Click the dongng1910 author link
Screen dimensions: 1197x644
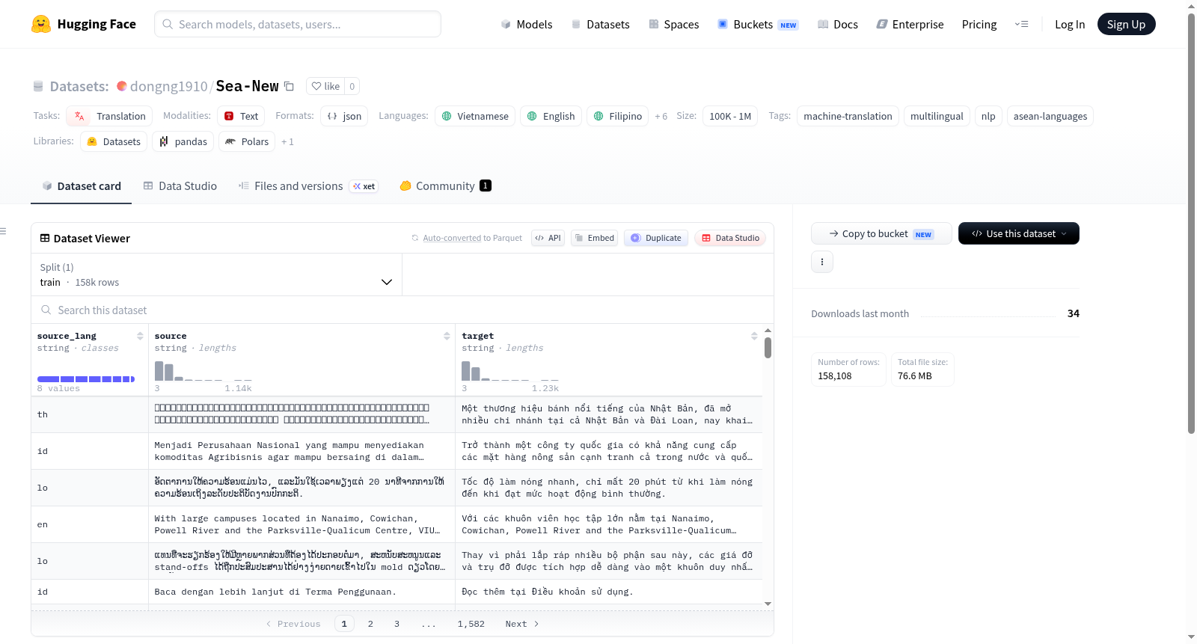tap(169, 86)
